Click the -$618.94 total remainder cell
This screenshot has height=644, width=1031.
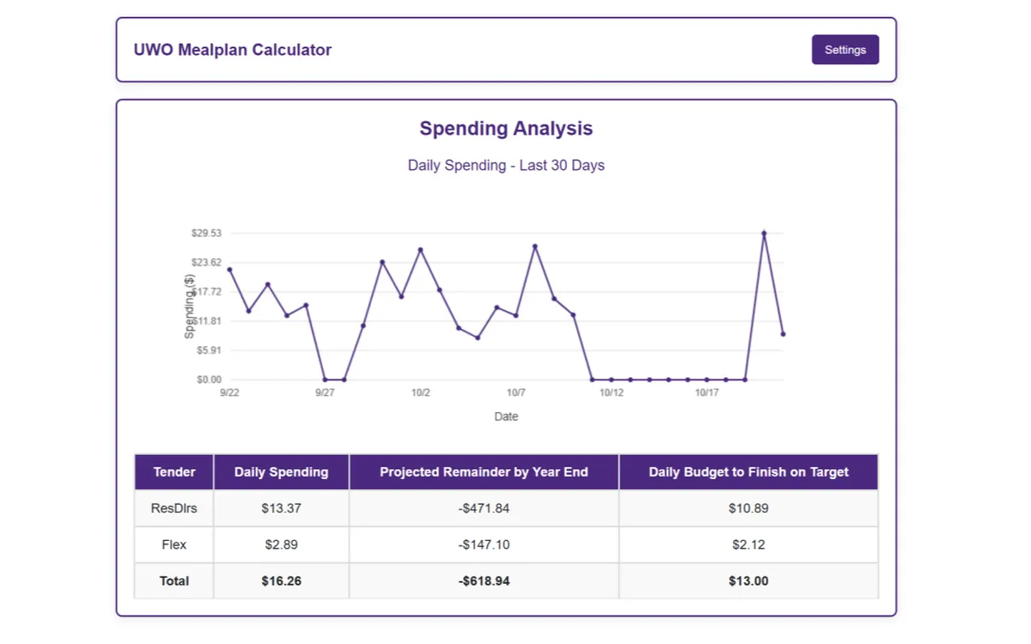pos(484,581)
